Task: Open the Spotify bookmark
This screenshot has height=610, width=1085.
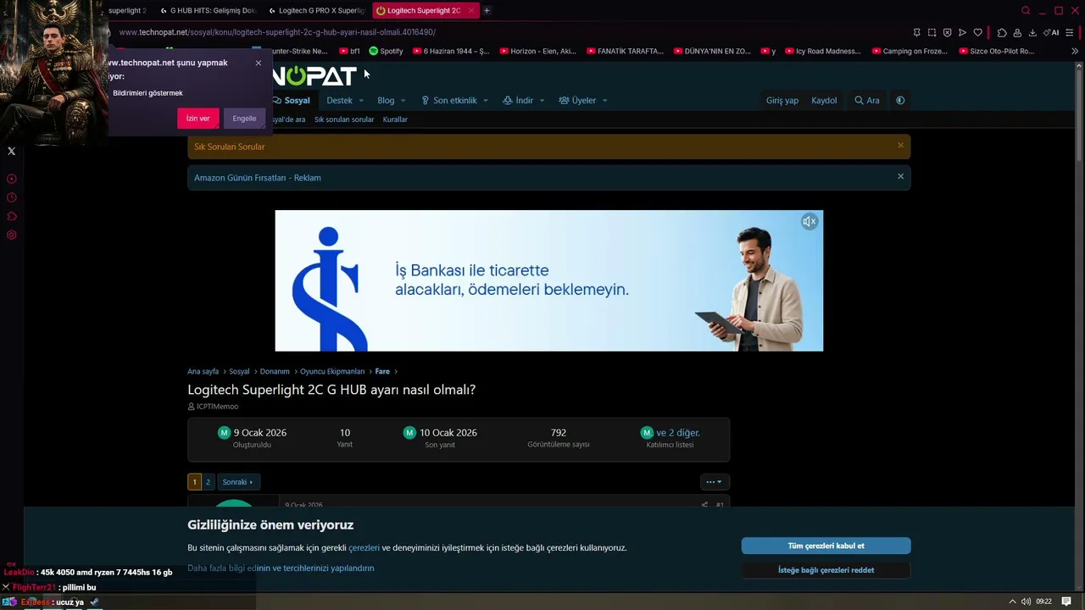Action: [386, 51]
